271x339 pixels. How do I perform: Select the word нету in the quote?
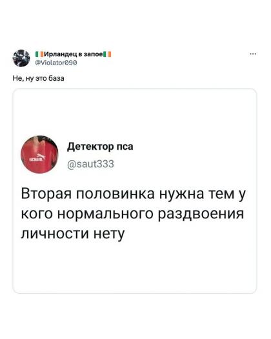tap(109, 234)
